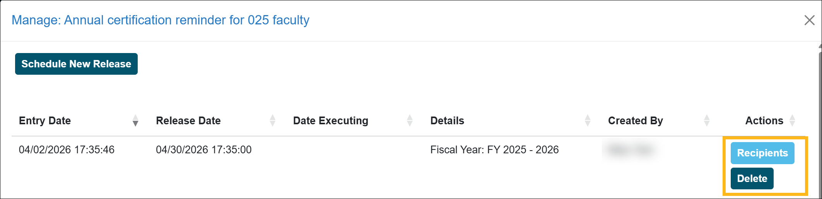Delete the scheduled release
The height and width of the screenshot is (199, 822).
[752, 178]
